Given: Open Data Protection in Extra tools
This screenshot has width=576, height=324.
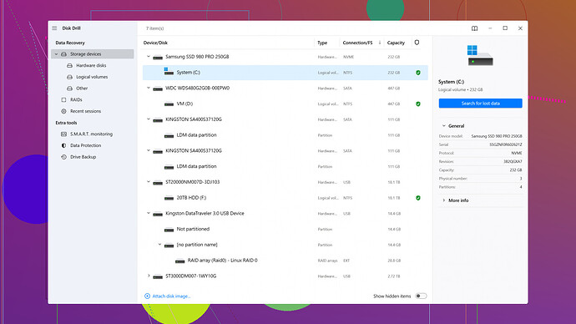Looking at the screenshot, I should [86, 145].
